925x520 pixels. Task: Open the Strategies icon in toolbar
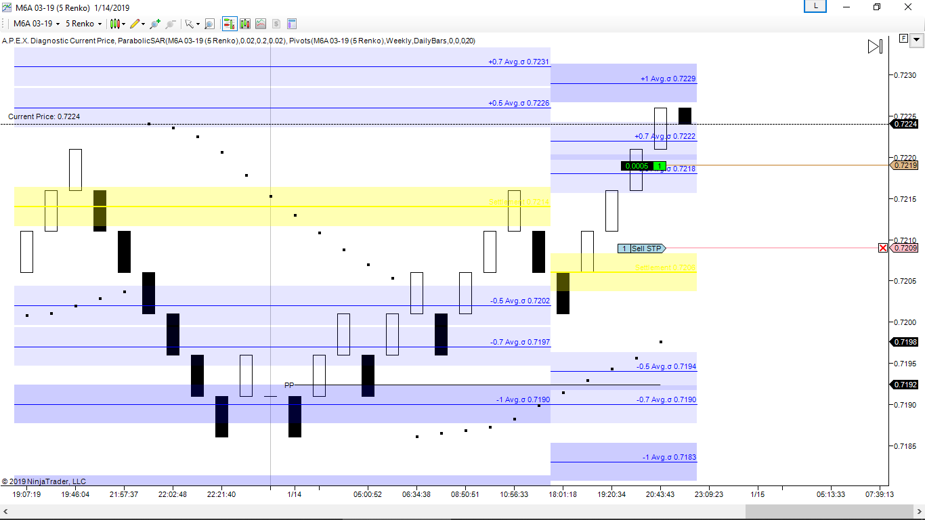(x=261, y=24)
